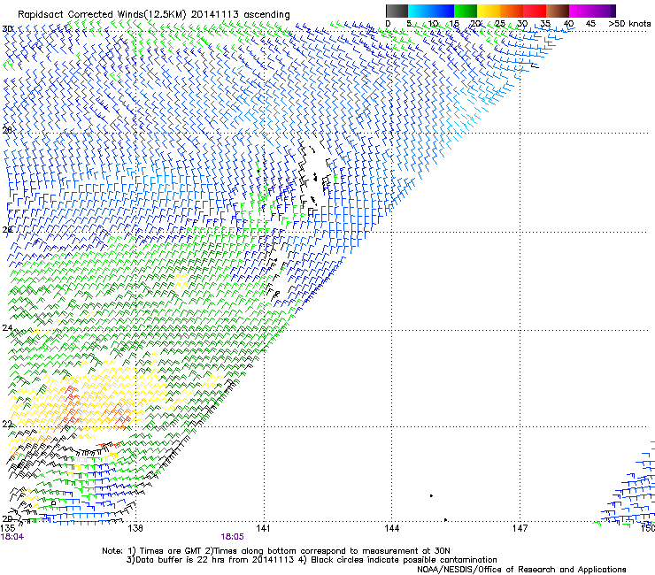This screenshot has width=655, height=575.
Task: Click latitude label '22' on left axis
Action: [x=7, y=424]
